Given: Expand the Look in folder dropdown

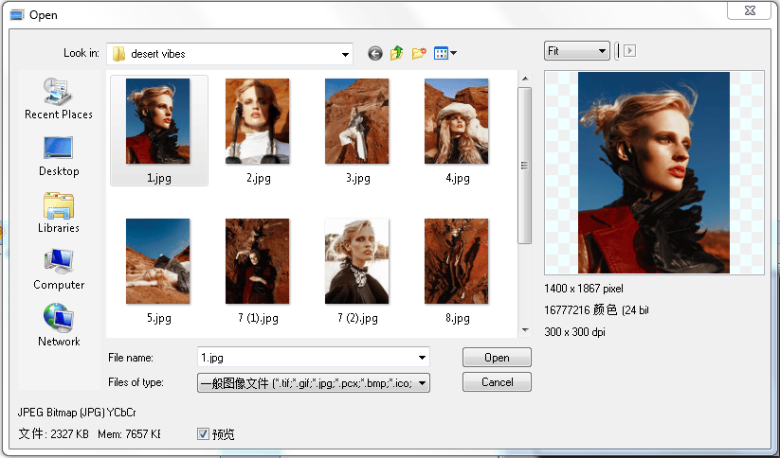Looking at the screenshot, I should pos(345,54).
